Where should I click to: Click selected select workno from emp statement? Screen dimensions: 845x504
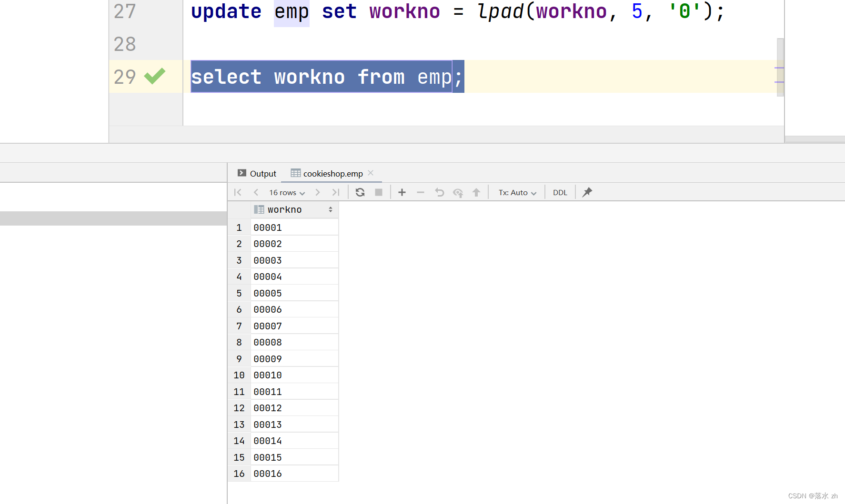tap(327, 77)
